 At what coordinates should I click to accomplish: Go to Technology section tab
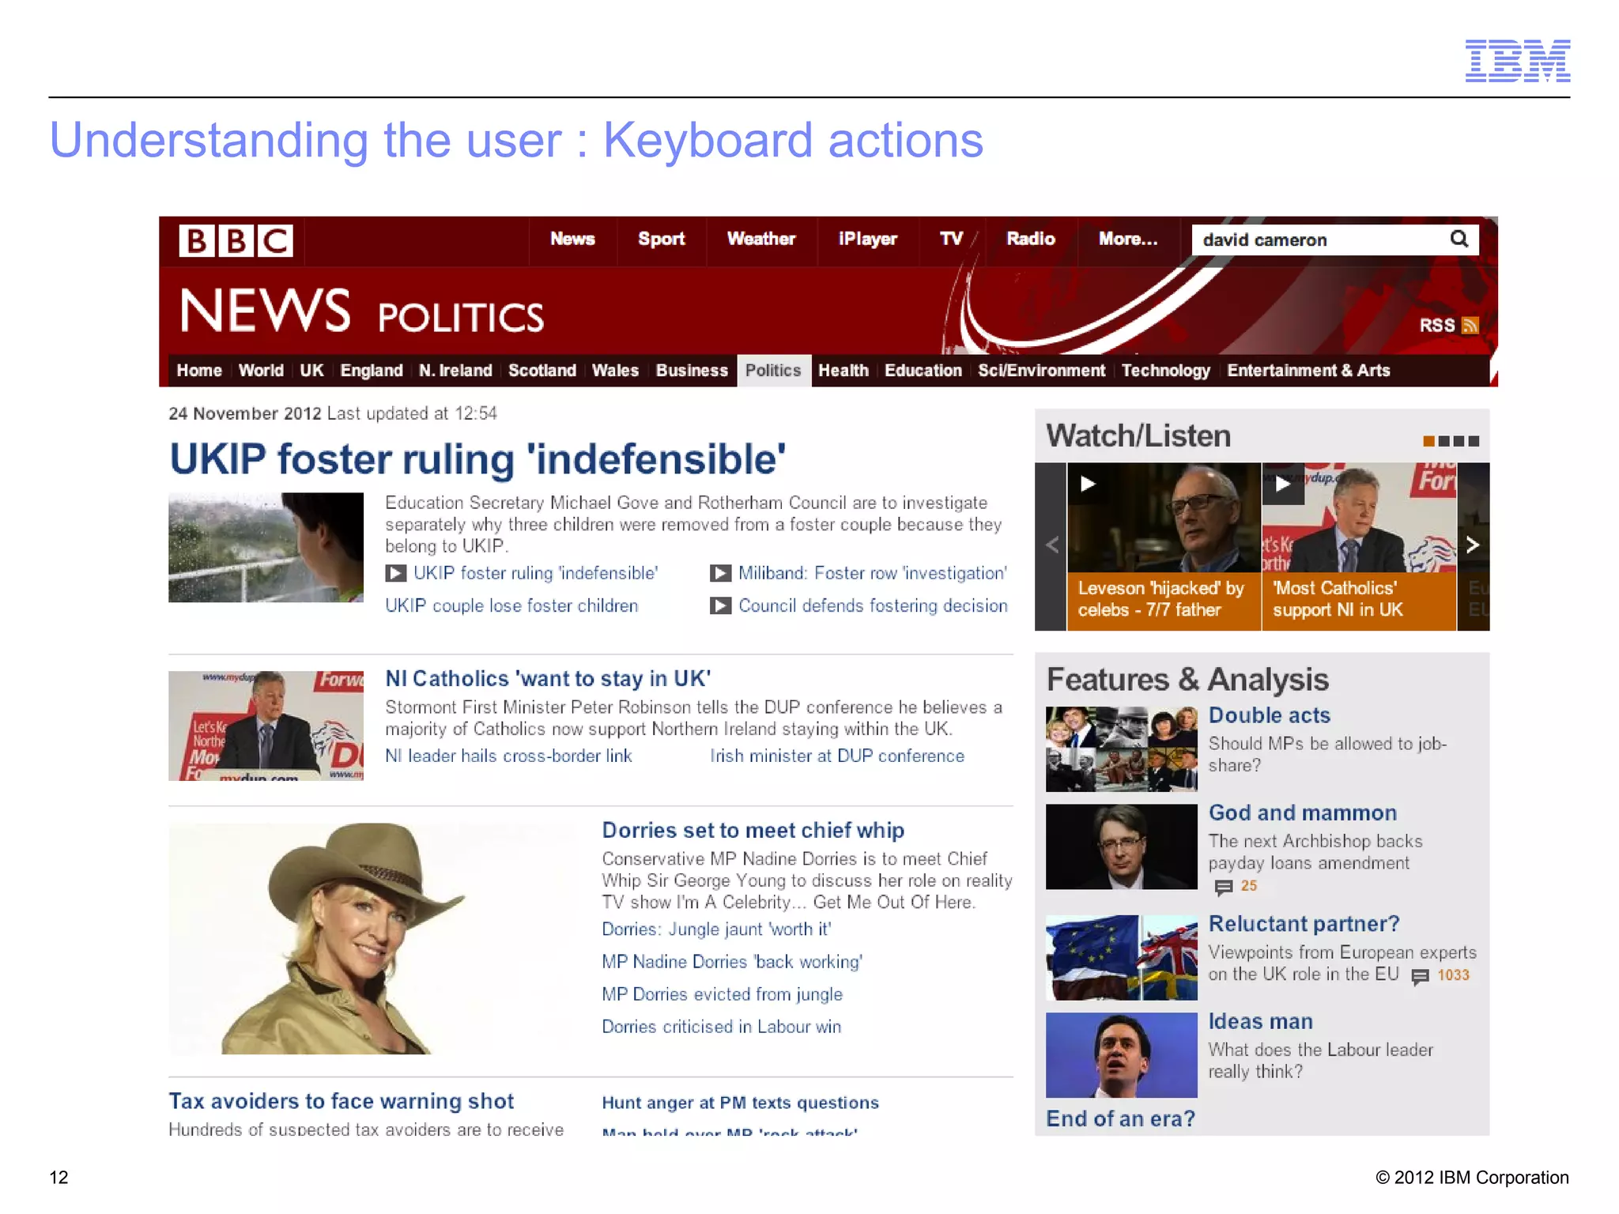(1166, 371)
